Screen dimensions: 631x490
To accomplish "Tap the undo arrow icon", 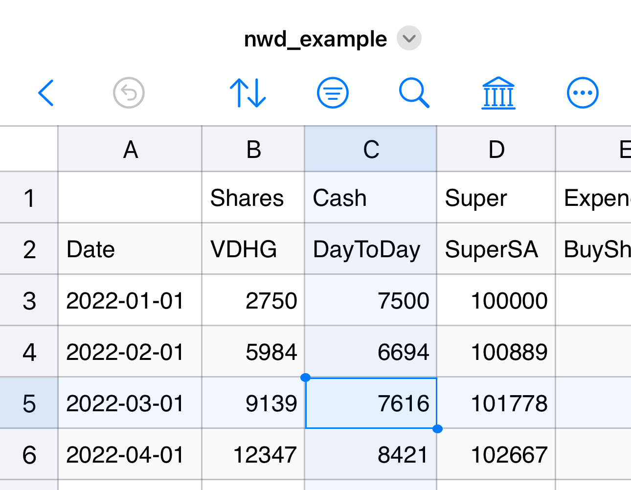I will point(129,92).
